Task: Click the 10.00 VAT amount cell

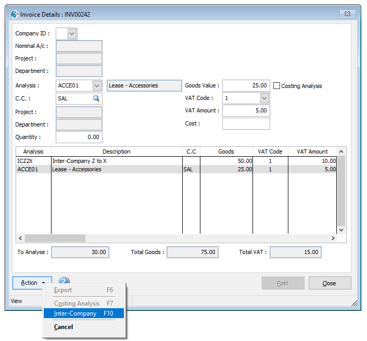Action: pyautogui.click(x=312, y=161)
